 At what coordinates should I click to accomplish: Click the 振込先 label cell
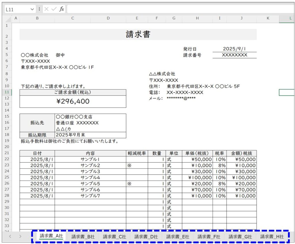[x=37, y=123]
